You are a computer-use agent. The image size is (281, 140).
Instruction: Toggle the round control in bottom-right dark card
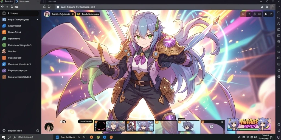point(212,127)
